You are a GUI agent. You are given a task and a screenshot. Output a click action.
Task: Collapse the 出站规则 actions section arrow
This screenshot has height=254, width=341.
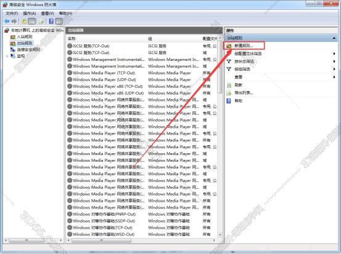pyautogui.click(x=334, y=38)
